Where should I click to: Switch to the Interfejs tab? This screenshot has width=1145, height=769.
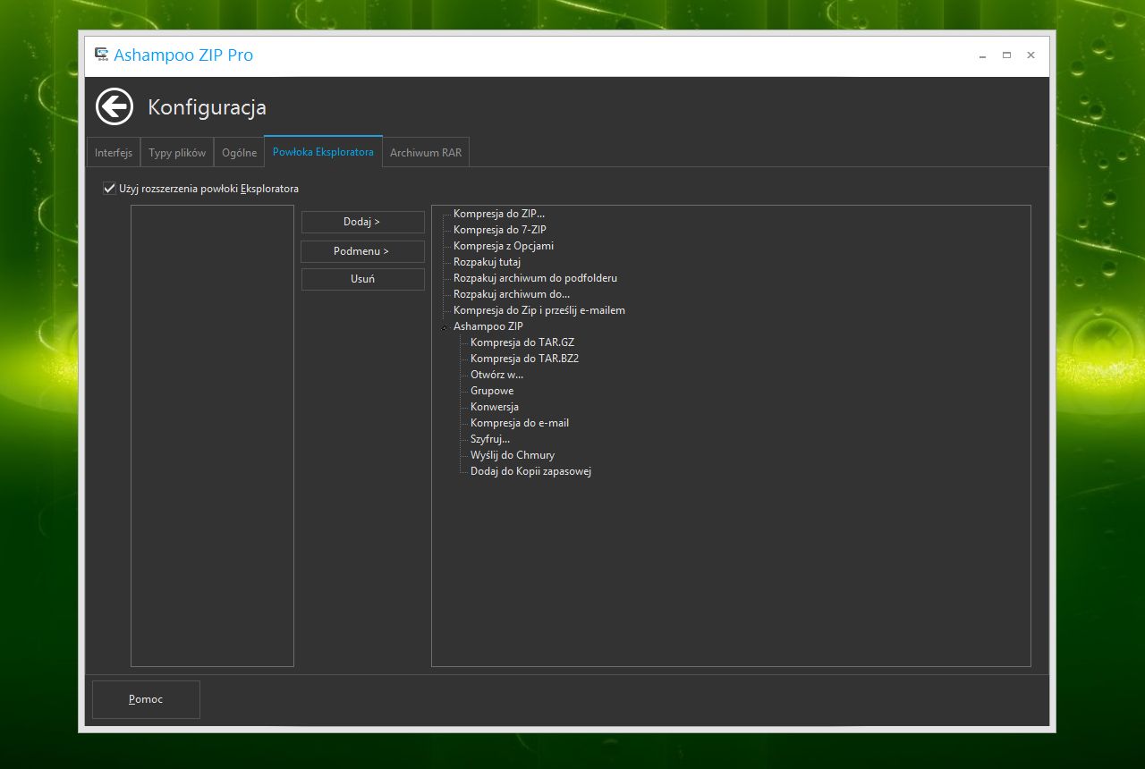coord(114,153)
